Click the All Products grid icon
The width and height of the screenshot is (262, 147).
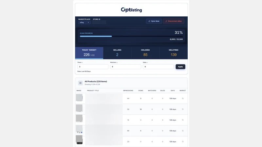coord(80,83)
